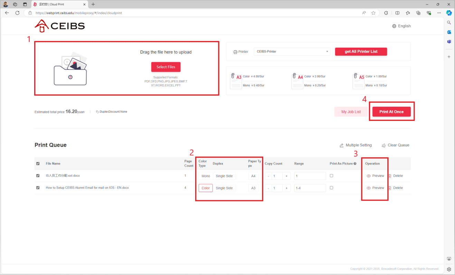Enable Print As Picture for the first file
The image size is (455, 275).
331,176
